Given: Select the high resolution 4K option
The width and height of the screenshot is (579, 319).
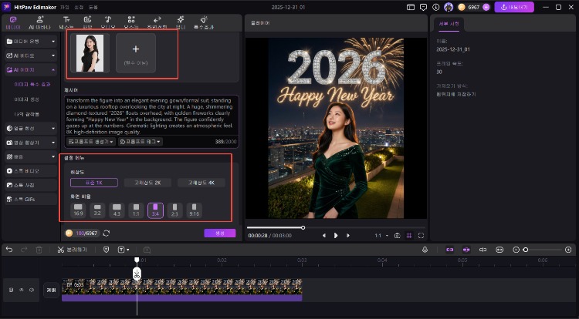Looking at the screenshot, I should tap(201, 183).
